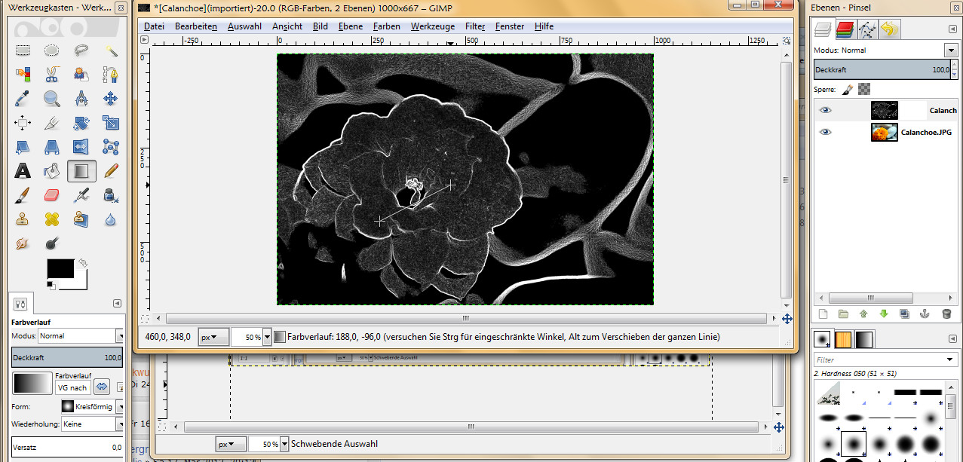Toggle visibility of the top edge-detect layer
Image resolution: width=963 pixels, height=462 pixels.
pos(826,110)
